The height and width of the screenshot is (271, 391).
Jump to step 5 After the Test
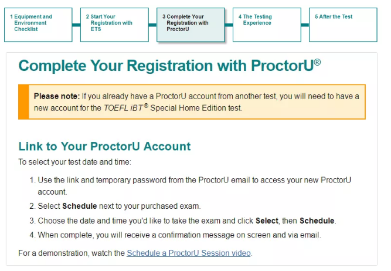[343, 25]
